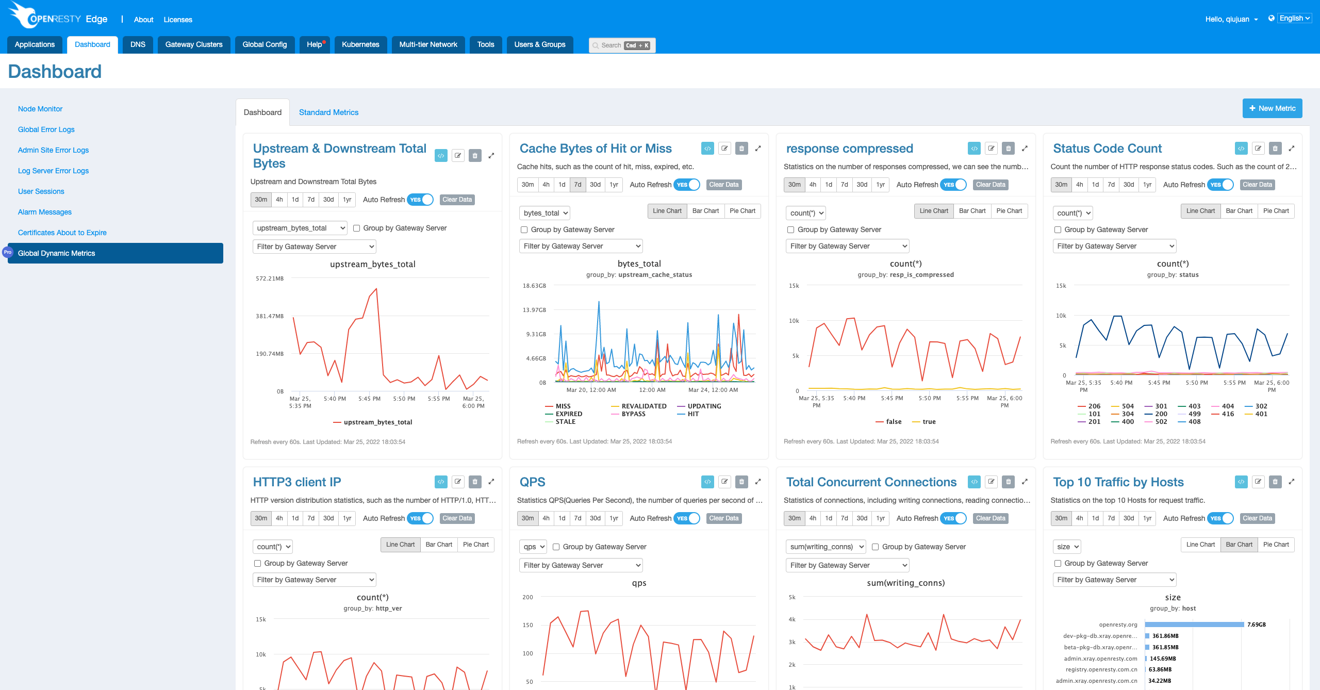Switch Cache Bytes panel to Pie Chart
Viewport: 1320px width, 690px height.
click(742, 211)
